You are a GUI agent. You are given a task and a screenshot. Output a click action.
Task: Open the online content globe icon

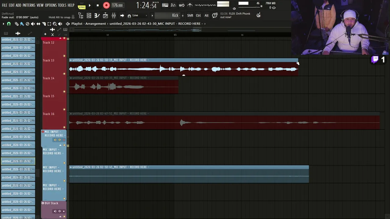[x=259, y=15]
